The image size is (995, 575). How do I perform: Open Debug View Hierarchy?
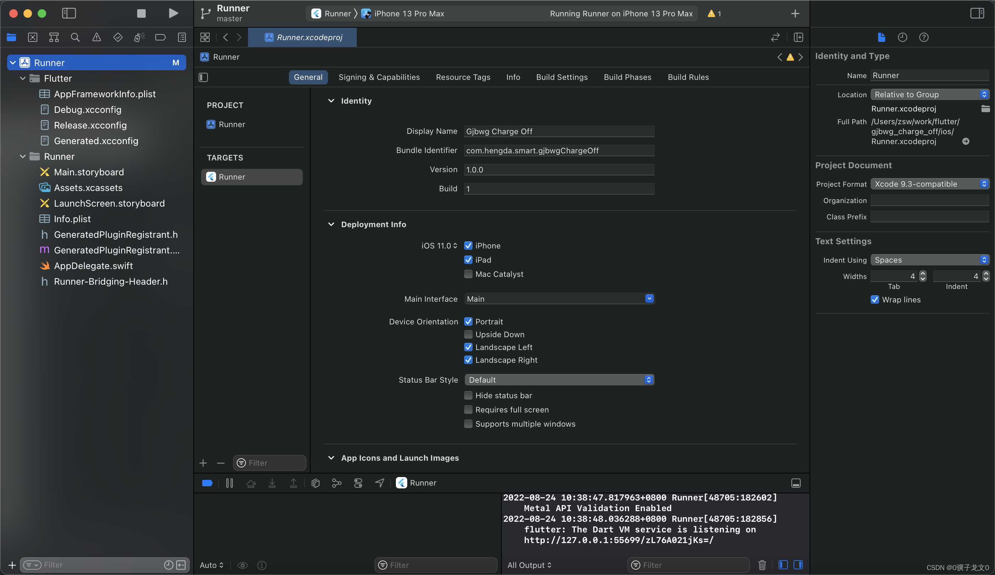316,483
